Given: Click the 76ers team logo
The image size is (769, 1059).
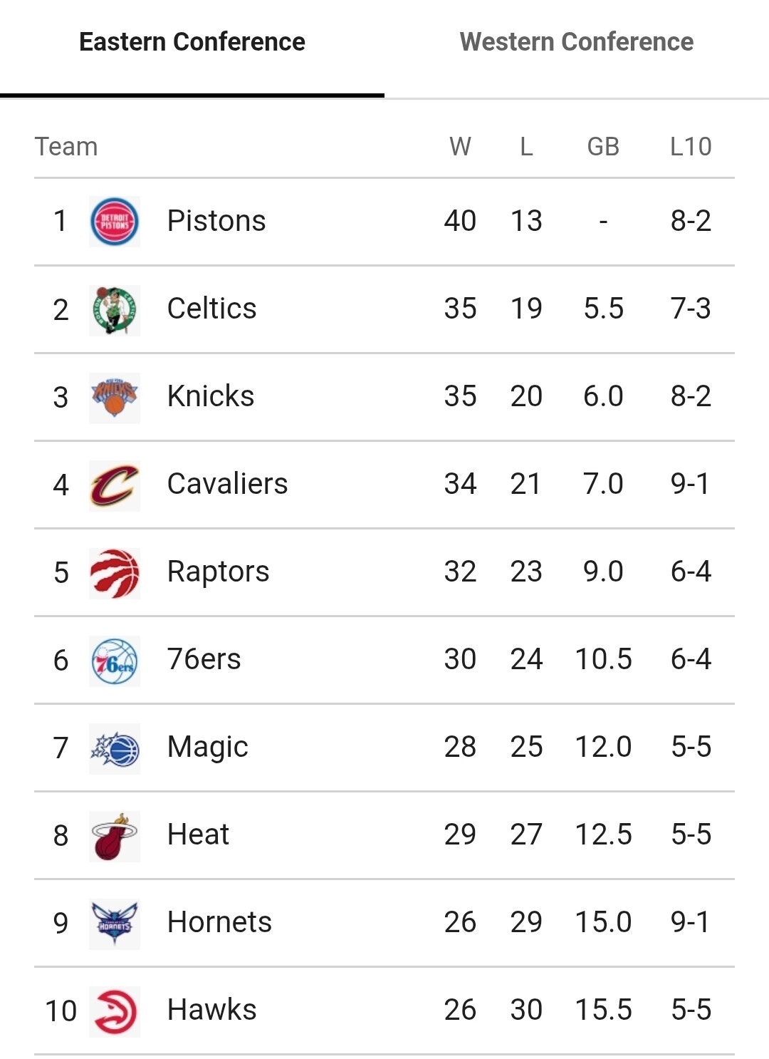Looking at the screenshot, I should pyautogui.click(x=115, y=660).
